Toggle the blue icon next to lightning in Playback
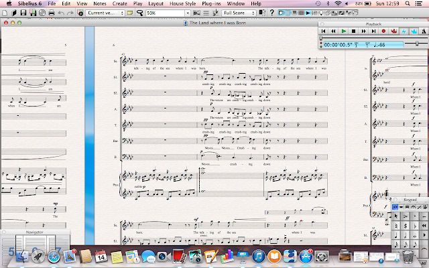Screen dimensions: 429x268 coord(414,31)
